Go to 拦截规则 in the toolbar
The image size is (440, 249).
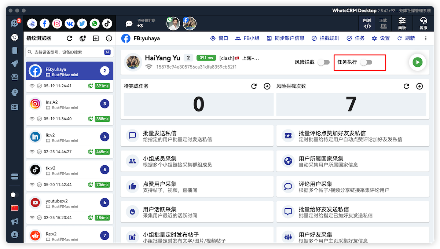click(x=325, y=38)
